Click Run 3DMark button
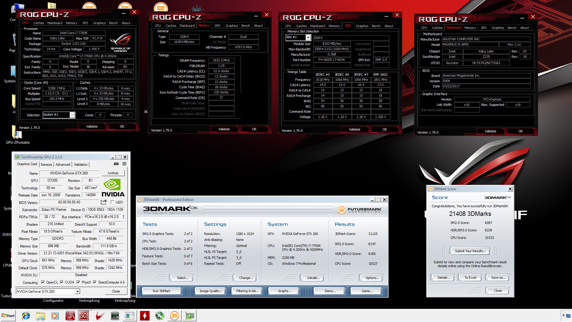 161,291
